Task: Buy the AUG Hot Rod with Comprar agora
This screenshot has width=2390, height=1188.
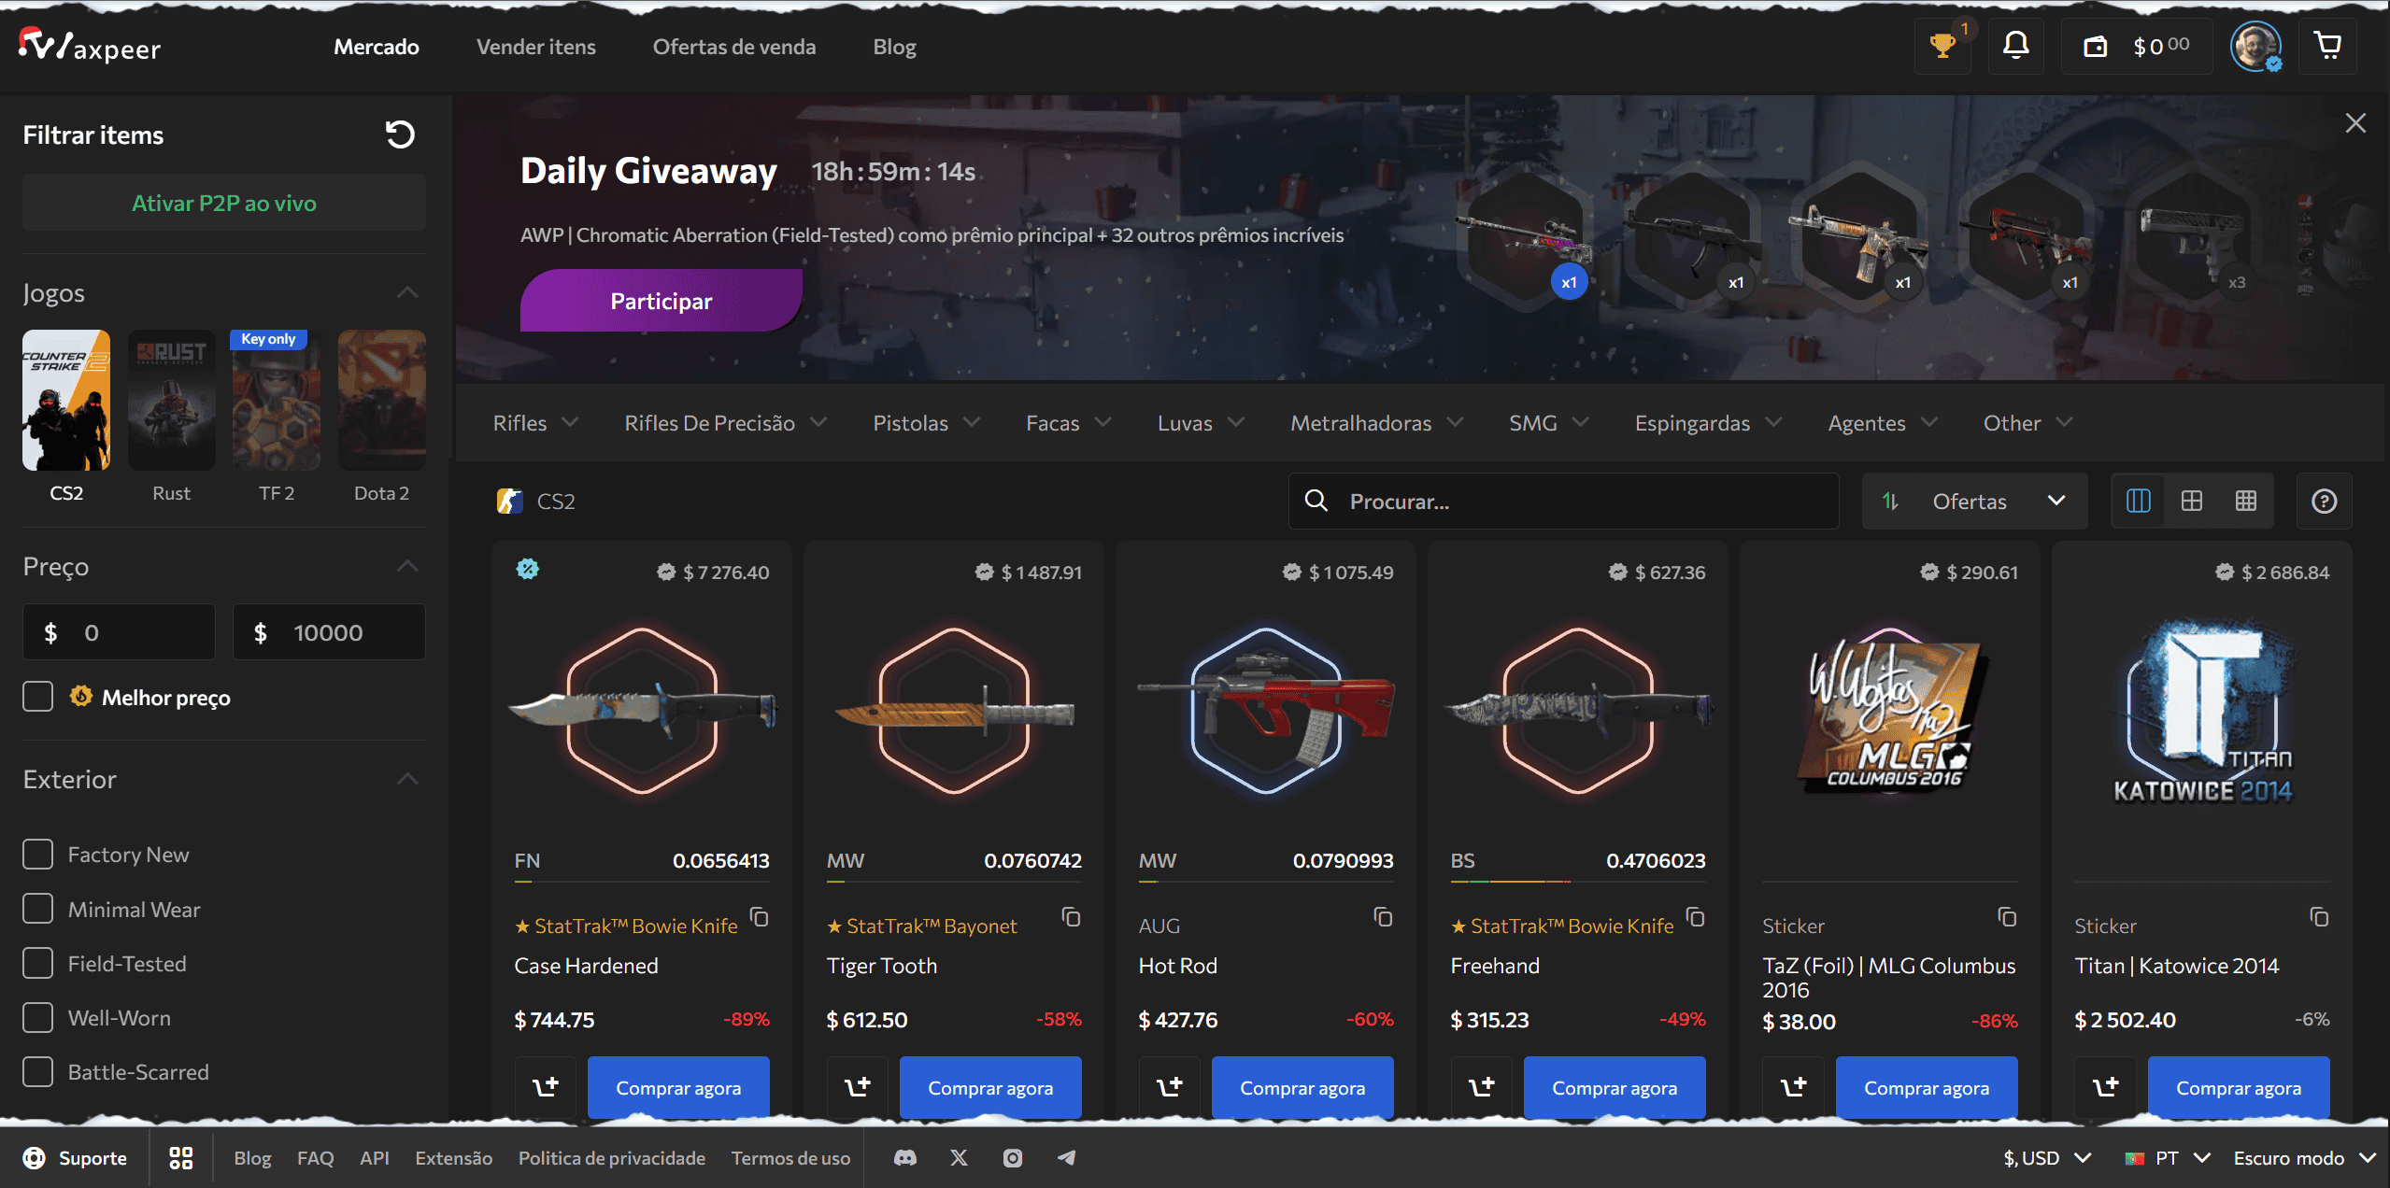Action: point(1302,1087)
